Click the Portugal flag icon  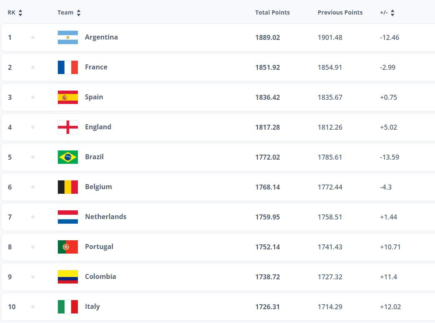click(68, 247)
